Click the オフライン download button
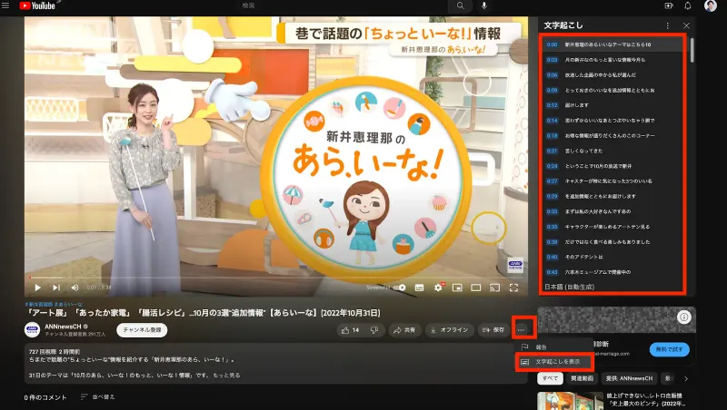This screenshot has width=727, height=410. (449, 330)
